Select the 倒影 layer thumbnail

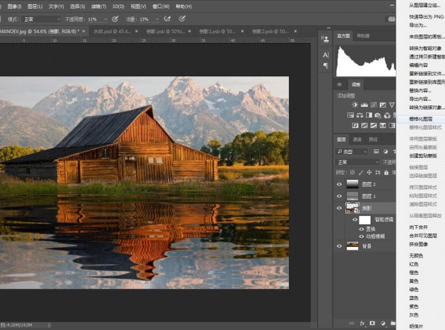[x=353, y=208]
